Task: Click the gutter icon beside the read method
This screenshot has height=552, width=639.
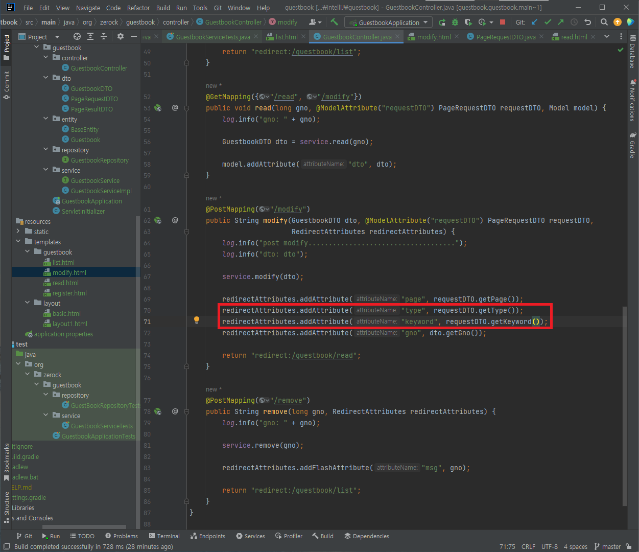Action: point(158,108)
